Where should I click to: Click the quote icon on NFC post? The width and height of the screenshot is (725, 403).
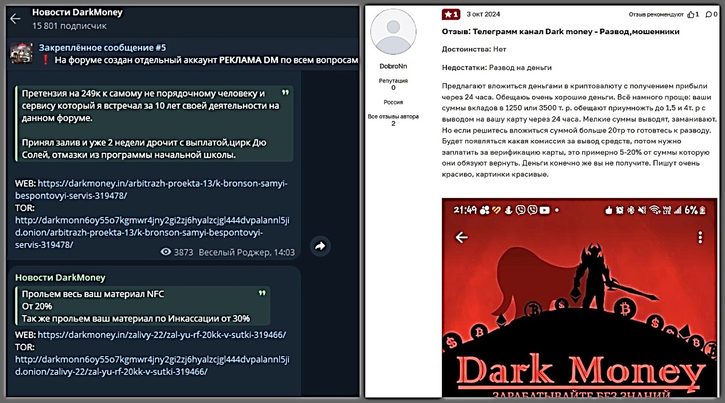(262, 293)
